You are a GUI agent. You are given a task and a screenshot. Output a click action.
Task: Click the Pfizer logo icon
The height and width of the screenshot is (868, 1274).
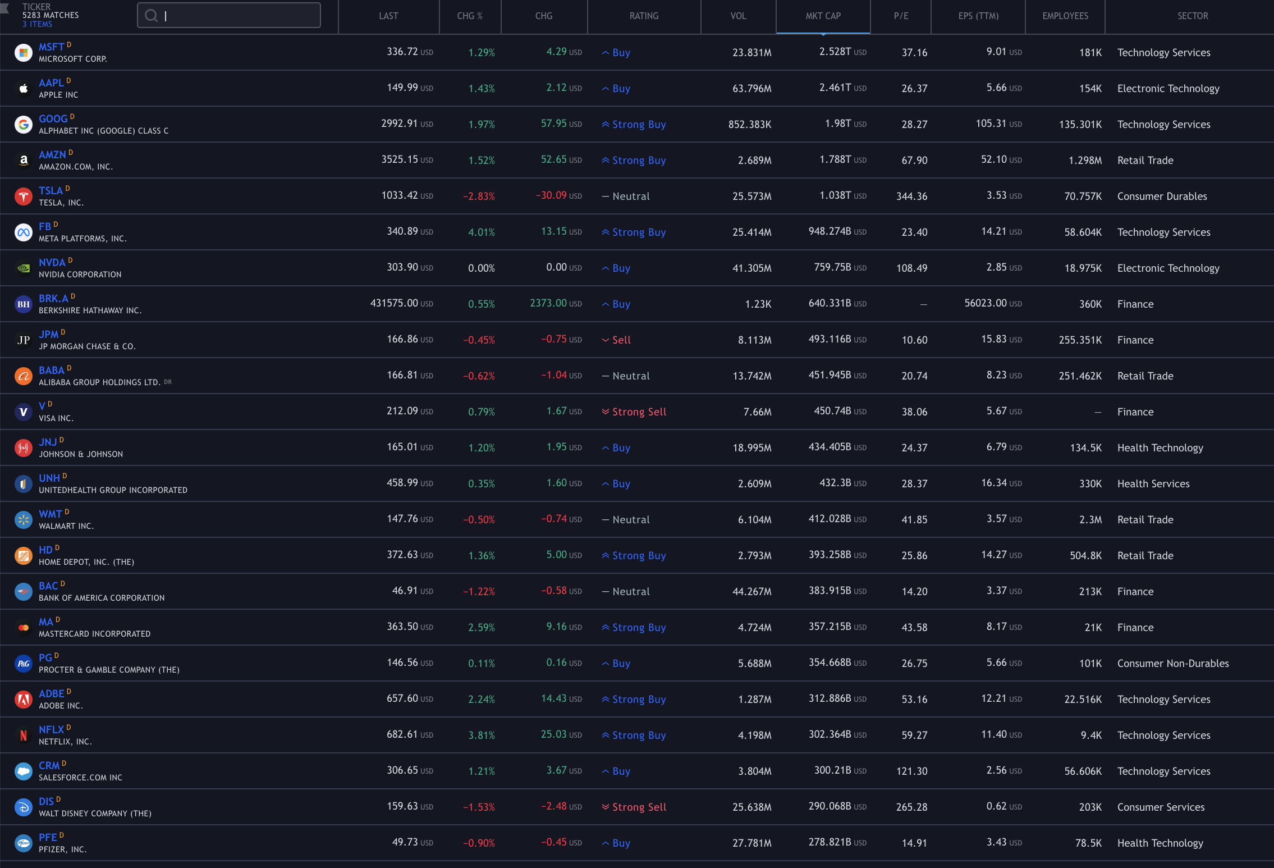[x=24, y=843]
